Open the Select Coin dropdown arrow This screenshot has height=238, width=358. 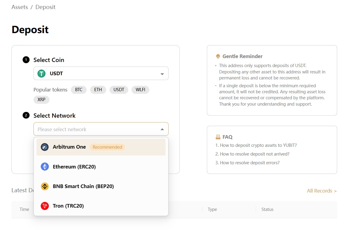(x=162, y=74)
